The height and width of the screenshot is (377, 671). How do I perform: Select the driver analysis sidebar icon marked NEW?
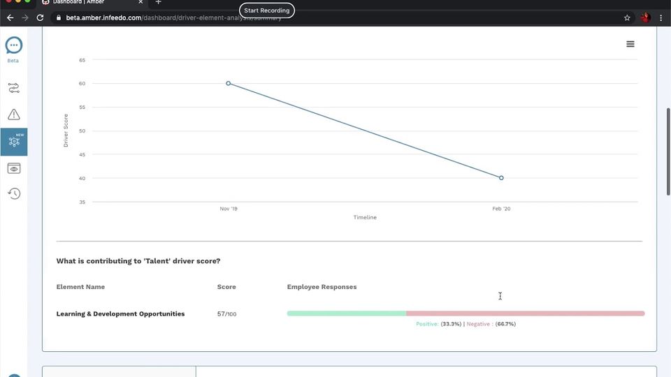coord(14,142)
